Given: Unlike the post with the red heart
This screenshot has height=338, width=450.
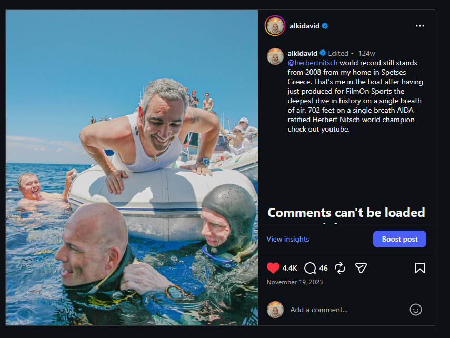Looking at the screenshot, I should pos(273,268).
